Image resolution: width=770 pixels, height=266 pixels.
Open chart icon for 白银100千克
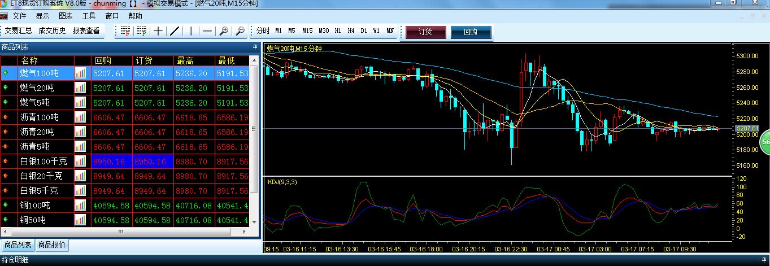tap(80, 161)
